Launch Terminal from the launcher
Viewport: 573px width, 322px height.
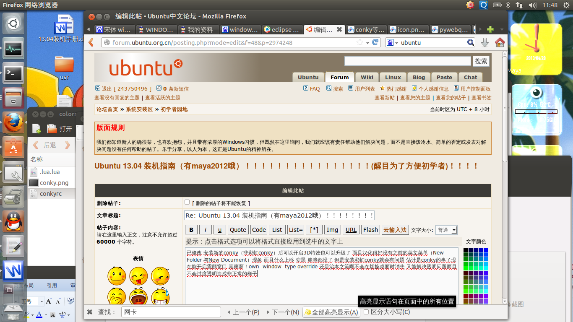[x=13, y=73]
